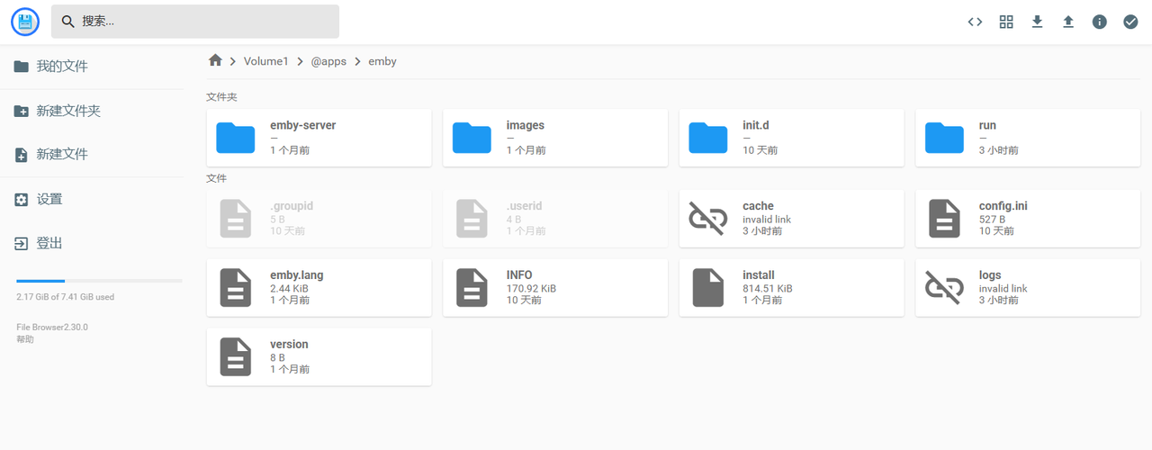Screen dimensions: 1152x450
Task: Click the download arrow icon in header
Action: [x=1037, y=22]
